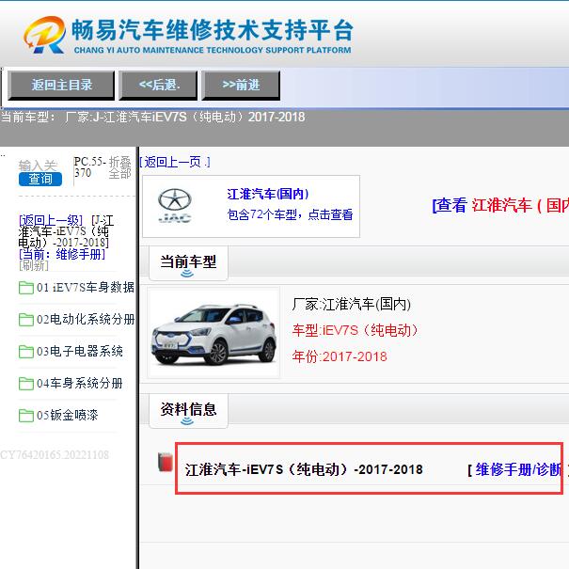
Task: Click [当前: 维修手册] link
Action: (62, 254)
